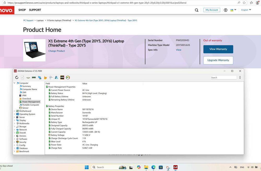
Task: Select Sensor in the AIDA64 tree
Action: click(25, 108)
